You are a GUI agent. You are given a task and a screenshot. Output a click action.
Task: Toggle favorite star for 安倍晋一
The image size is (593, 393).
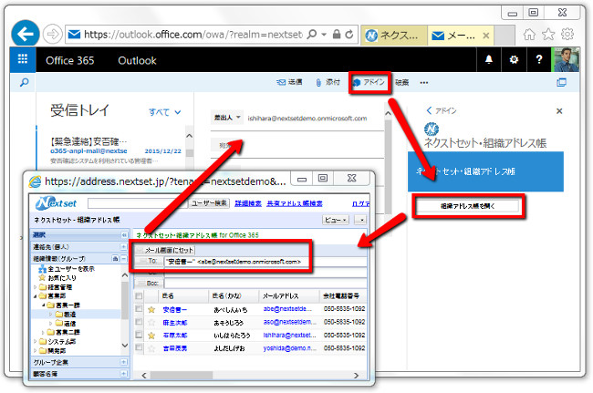(151, 309)
